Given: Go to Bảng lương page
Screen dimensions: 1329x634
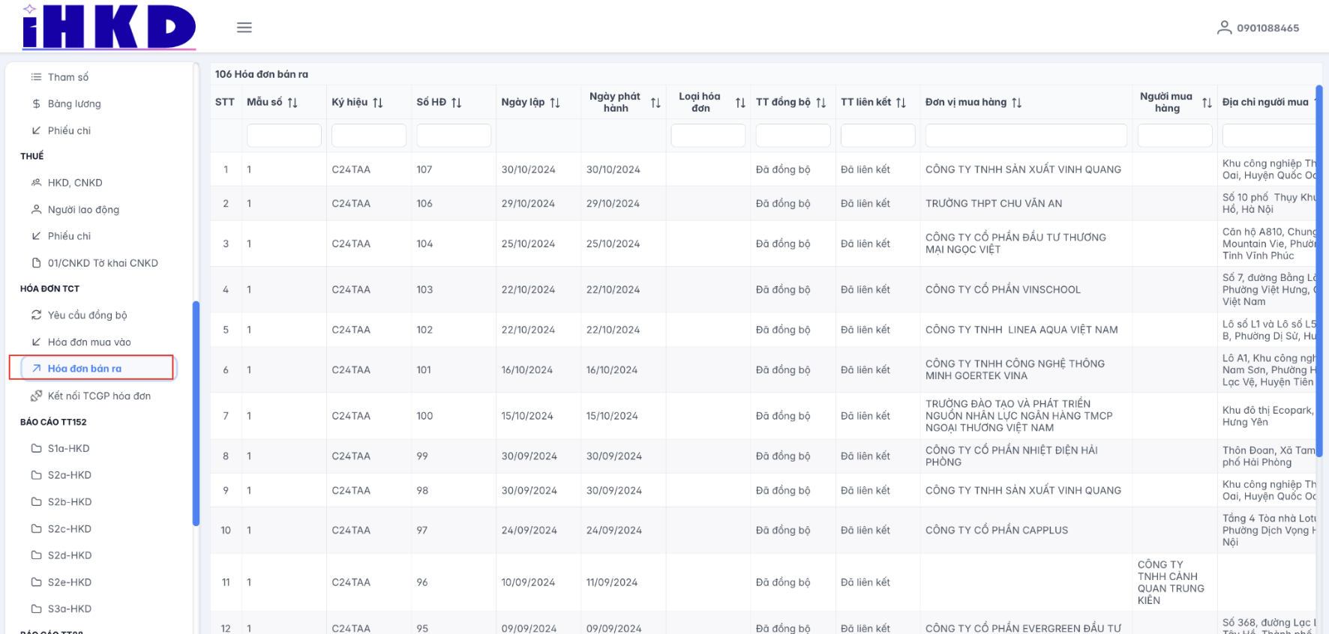Looking at the screenshot, I should pos(74,103).
